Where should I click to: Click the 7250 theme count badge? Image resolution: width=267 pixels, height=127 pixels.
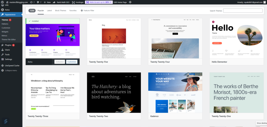[32, 11]
